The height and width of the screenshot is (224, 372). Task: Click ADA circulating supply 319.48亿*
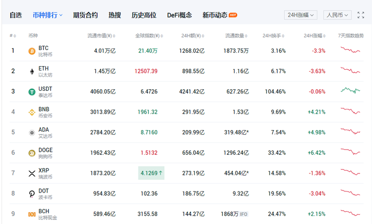[x=236, y=132]
